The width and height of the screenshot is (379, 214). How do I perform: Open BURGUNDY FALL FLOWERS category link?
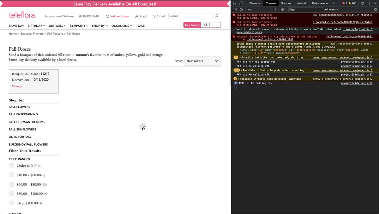tap(28, 145)
